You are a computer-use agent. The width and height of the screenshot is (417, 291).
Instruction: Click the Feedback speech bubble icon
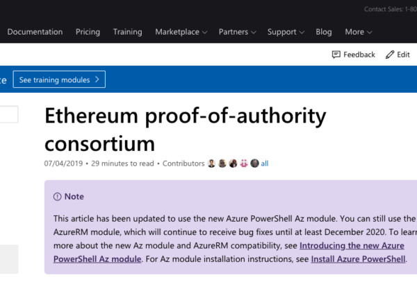pos(336,55)
